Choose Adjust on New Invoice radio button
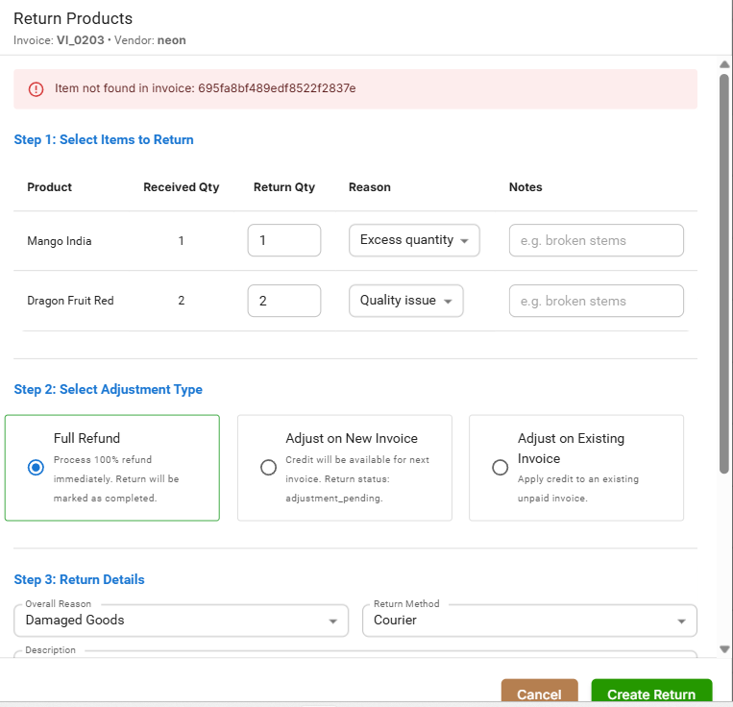Viewport: 733px width, 707px height. (x=268, y=468)
